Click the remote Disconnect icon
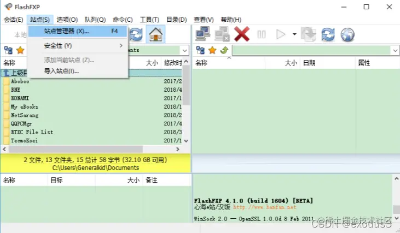Image resolution: width=400 pixels, height=233 pixels. [222, 34]
